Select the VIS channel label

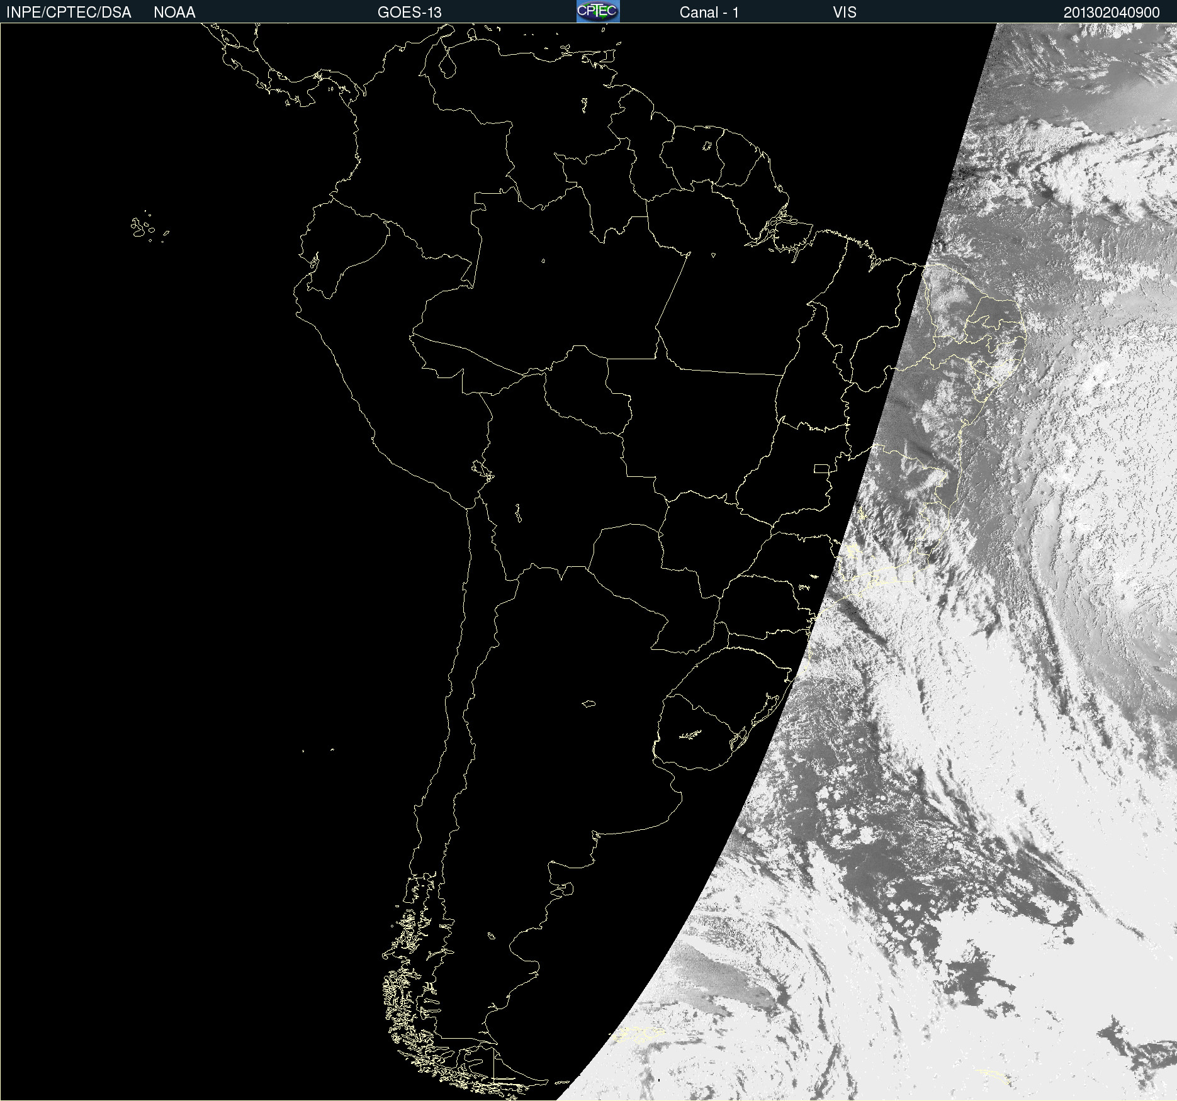[x=845, y=13]
